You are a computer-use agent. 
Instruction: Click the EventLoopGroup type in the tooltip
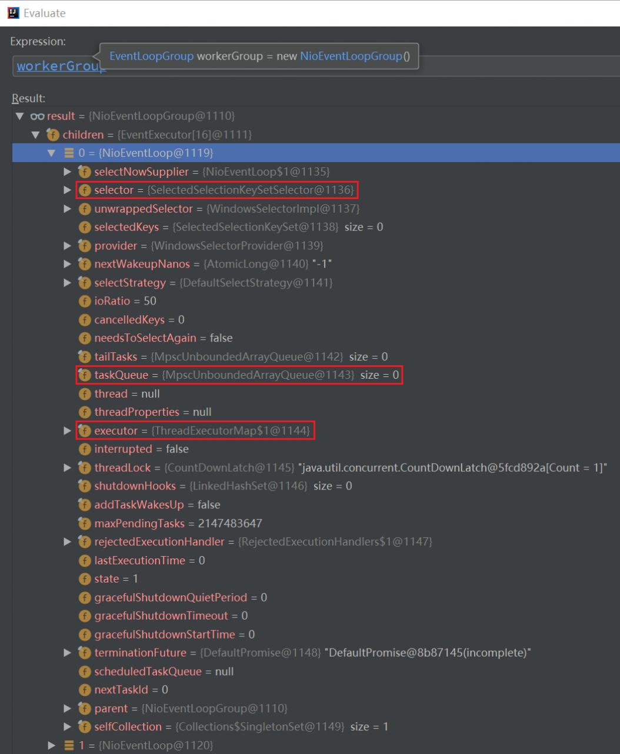click(x=151, y=57)
